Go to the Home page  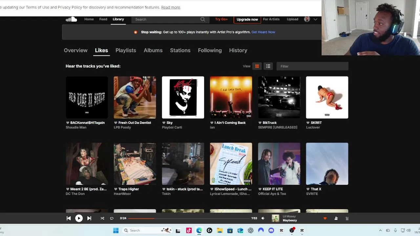point(89,19)
